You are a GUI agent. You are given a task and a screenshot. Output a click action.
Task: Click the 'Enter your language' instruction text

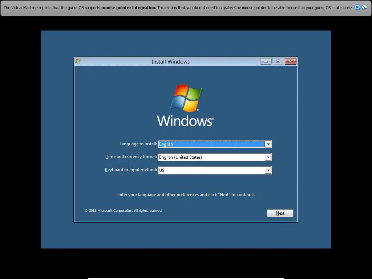tap(186, 195)
